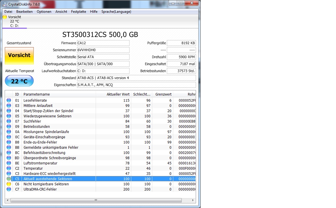This screenshot has height=208, width=336.
Task: Click the Eingeschaltet field 7187 mal
Action: tap(181, 64)
